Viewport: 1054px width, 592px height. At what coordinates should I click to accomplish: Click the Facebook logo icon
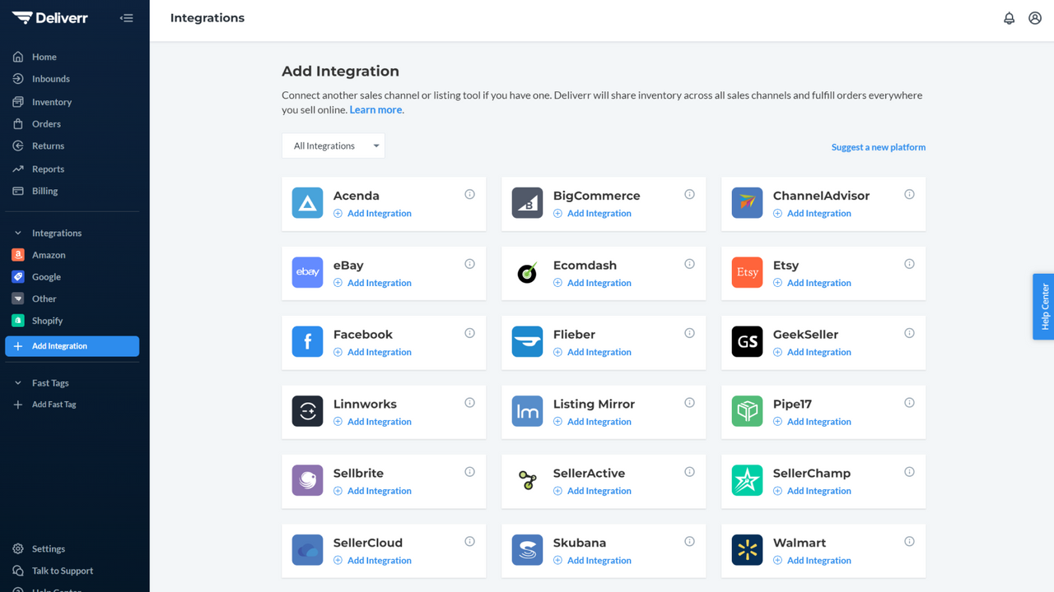pos(307,342)
